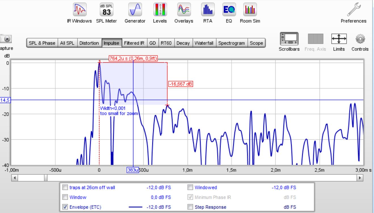Viewport: 374px width, 213px height.
Task: Enable 'traps at 26cm off wall' trace
Action: [x=65, y=187]
